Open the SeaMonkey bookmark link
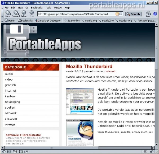The width and height of the screenshot is (159, 154). pyautogui.click(x=72, y=21)
